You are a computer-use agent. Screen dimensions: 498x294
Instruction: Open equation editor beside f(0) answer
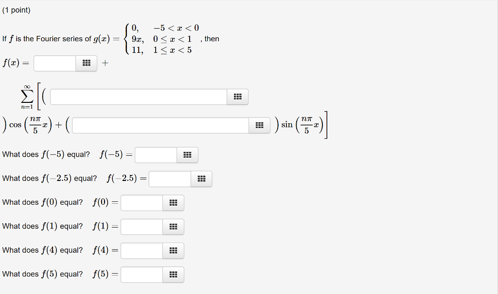(173, 203)
